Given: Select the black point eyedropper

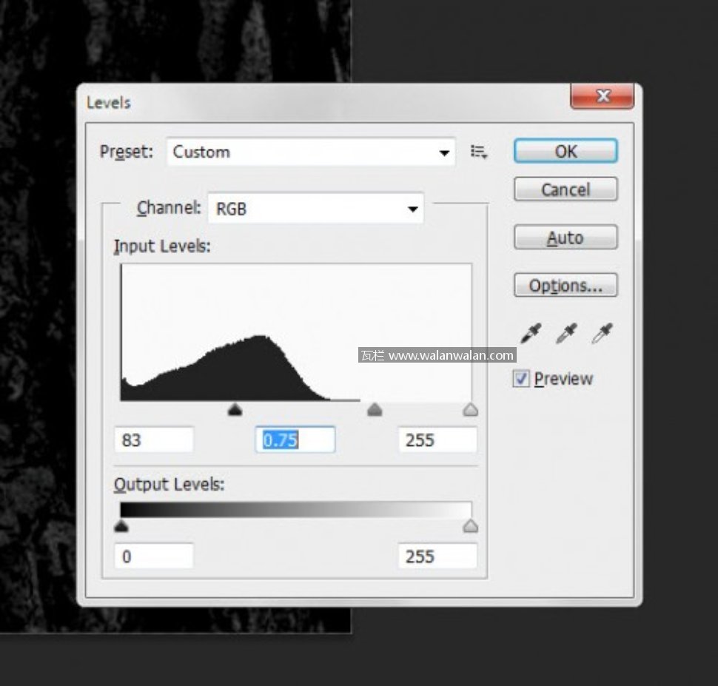Looking at the screenshot, I should (x=531, y=334).
